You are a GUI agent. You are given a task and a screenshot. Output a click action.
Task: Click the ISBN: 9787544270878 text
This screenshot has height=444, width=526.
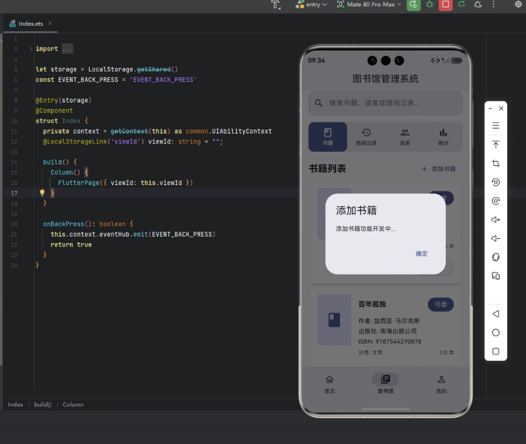click(x=390, y=341)
